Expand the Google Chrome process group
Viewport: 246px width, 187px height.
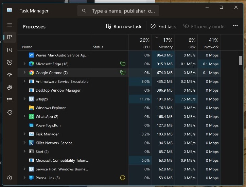[24, 73]
